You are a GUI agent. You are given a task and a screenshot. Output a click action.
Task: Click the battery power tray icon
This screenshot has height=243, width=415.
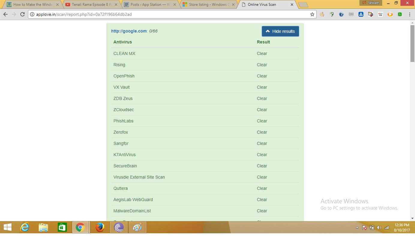[372, 228]
